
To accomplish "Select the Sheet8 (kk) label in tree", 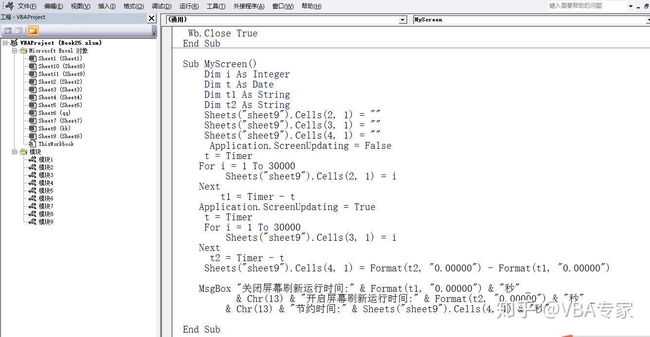I will click(x=55, y=128).
